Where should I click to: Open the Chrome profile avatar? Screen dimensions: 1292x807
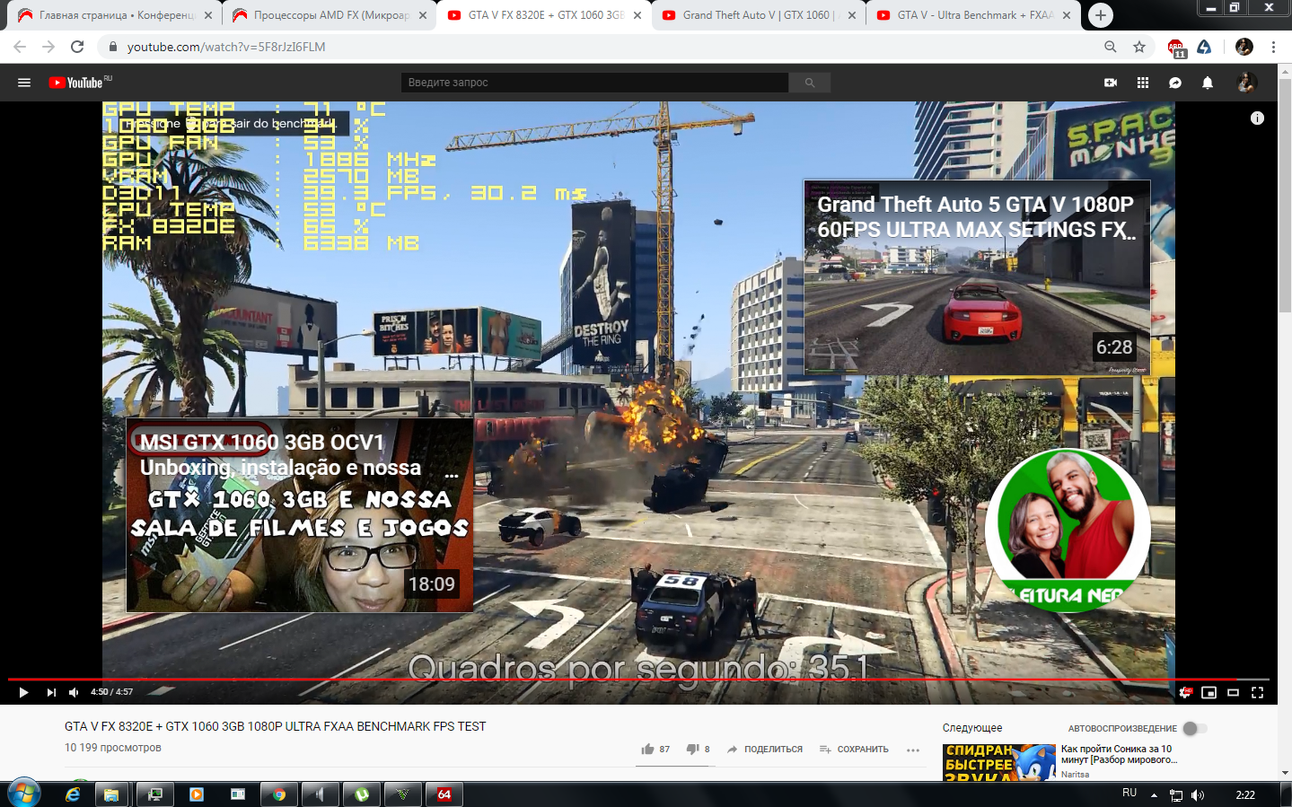[1244, 47]
